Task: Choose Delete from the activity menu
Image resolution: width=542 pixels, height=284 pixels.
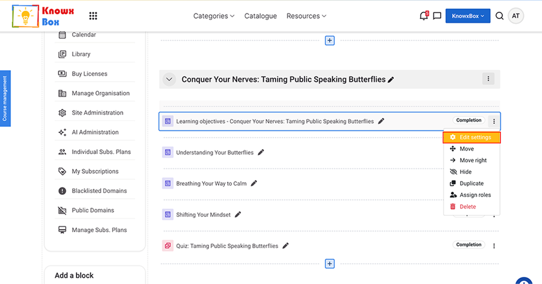Action: [x=471, y=206]
